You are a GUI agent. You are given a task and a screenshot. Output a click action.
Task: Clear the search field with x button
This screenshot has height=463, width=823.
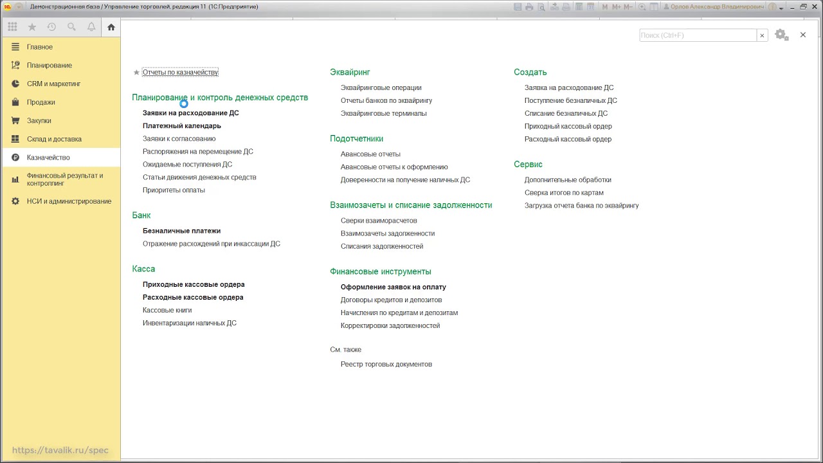click(x=763, y=35)
